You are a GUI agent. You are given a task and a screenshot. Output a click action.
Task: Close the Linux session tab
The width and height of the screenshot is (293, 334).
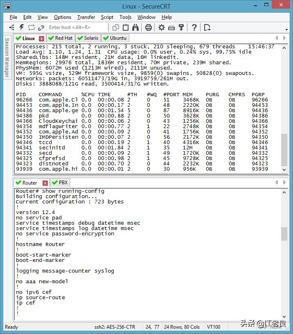(x=41, y=38)
